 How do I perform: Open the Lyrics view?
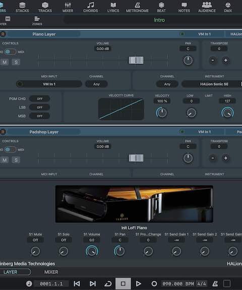(113, 7)
